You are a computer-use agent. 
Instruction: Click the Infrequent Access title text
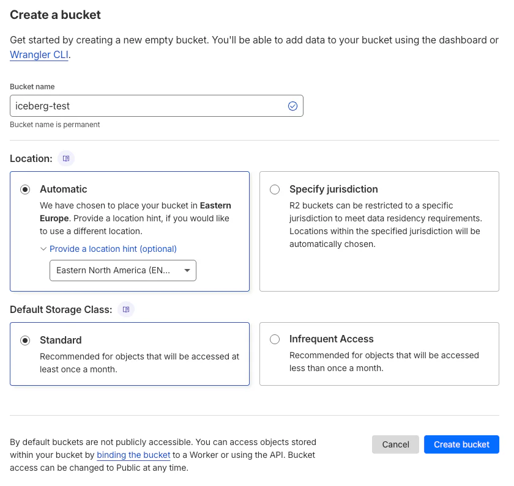[332, 339]
